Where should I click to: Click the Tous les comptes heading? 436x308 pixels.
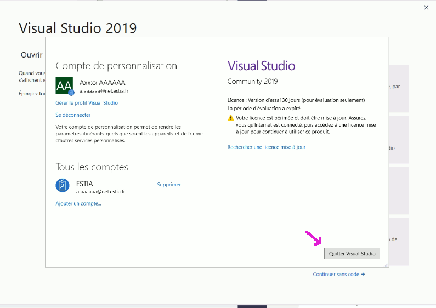tap(92, 167)
